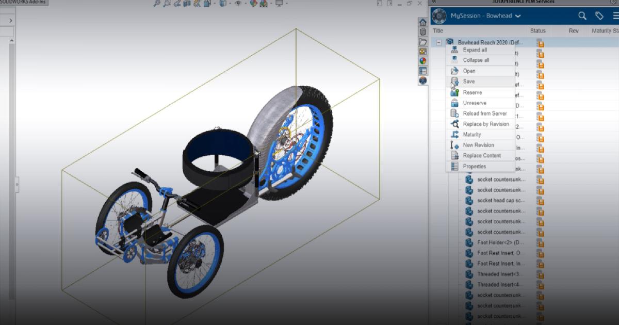619x325 pixels.
Task: Open the Custom Properties task pane tab
Action: point(422,71)
